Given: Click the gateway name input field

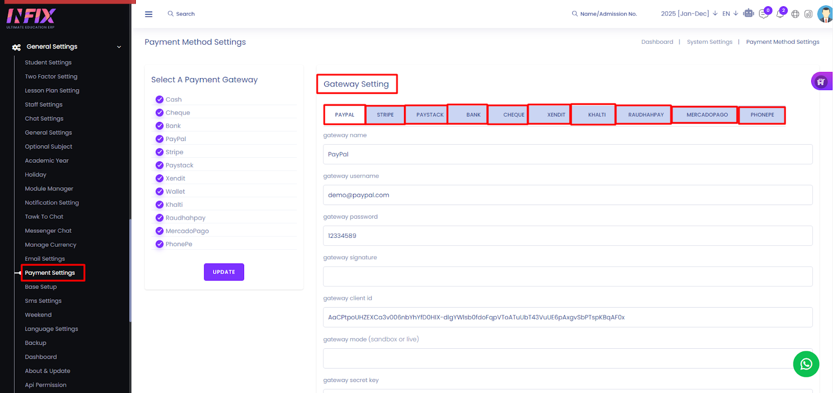Looking at the screenshot, I should click(x=567, y=154).
